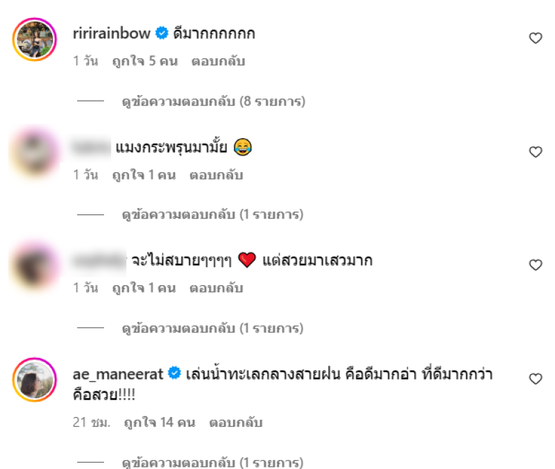
Task: Click the blurred avatar beside red heart comment
Action: pyautogui.click(x=35, y=266)
